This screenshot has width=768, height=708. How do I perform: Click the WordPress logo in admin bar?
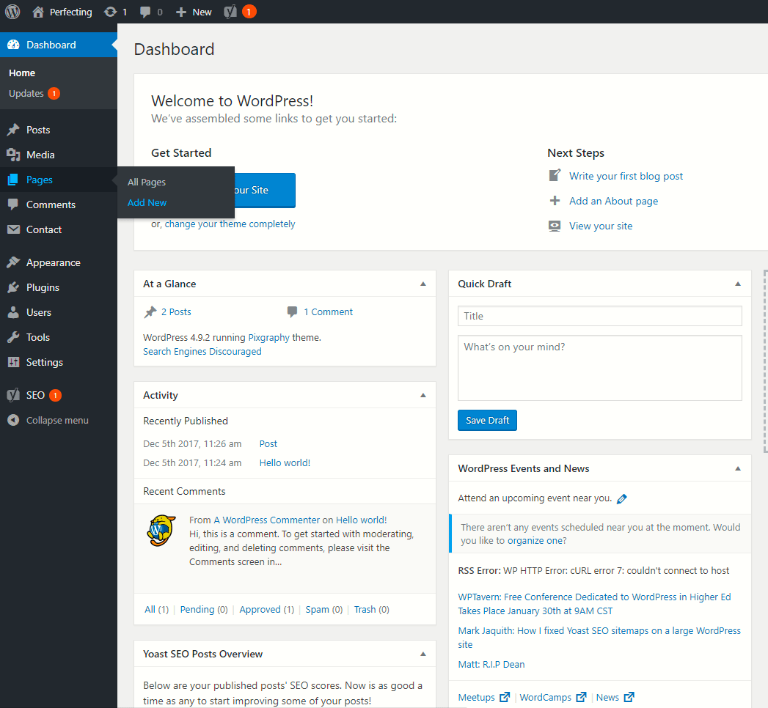12,12
